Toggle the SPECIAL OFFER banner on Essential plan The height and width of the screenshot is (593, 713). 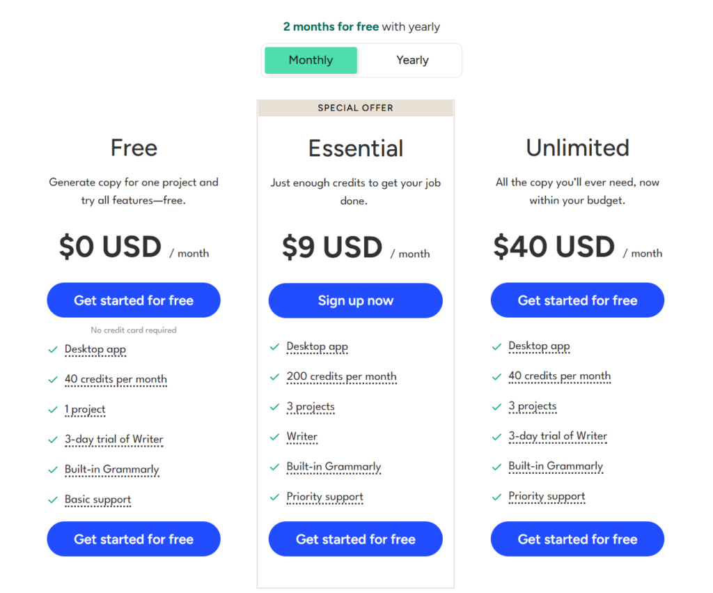pos(355,107)
